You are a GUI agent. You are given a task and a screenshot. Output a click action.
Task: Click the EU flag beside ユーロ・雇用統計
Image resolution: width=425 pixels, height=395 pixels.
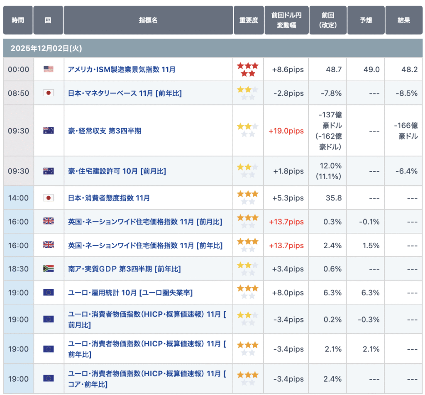tap(48, 293)
